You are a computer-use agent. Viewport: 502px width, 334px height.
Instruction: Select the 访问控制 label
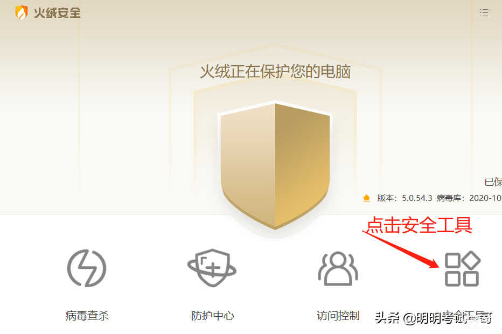338,316
